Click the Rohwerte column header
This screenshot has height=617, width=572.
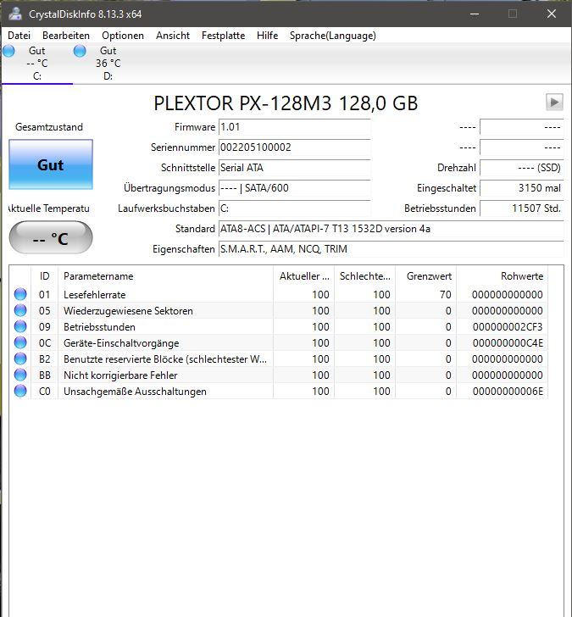502,276
